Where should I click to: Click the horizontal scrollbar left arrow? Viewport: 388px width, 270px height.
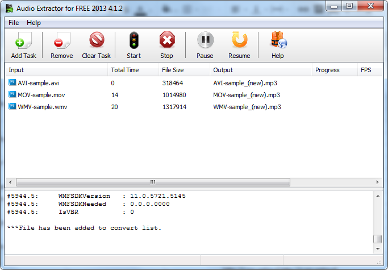coord(10,182)
